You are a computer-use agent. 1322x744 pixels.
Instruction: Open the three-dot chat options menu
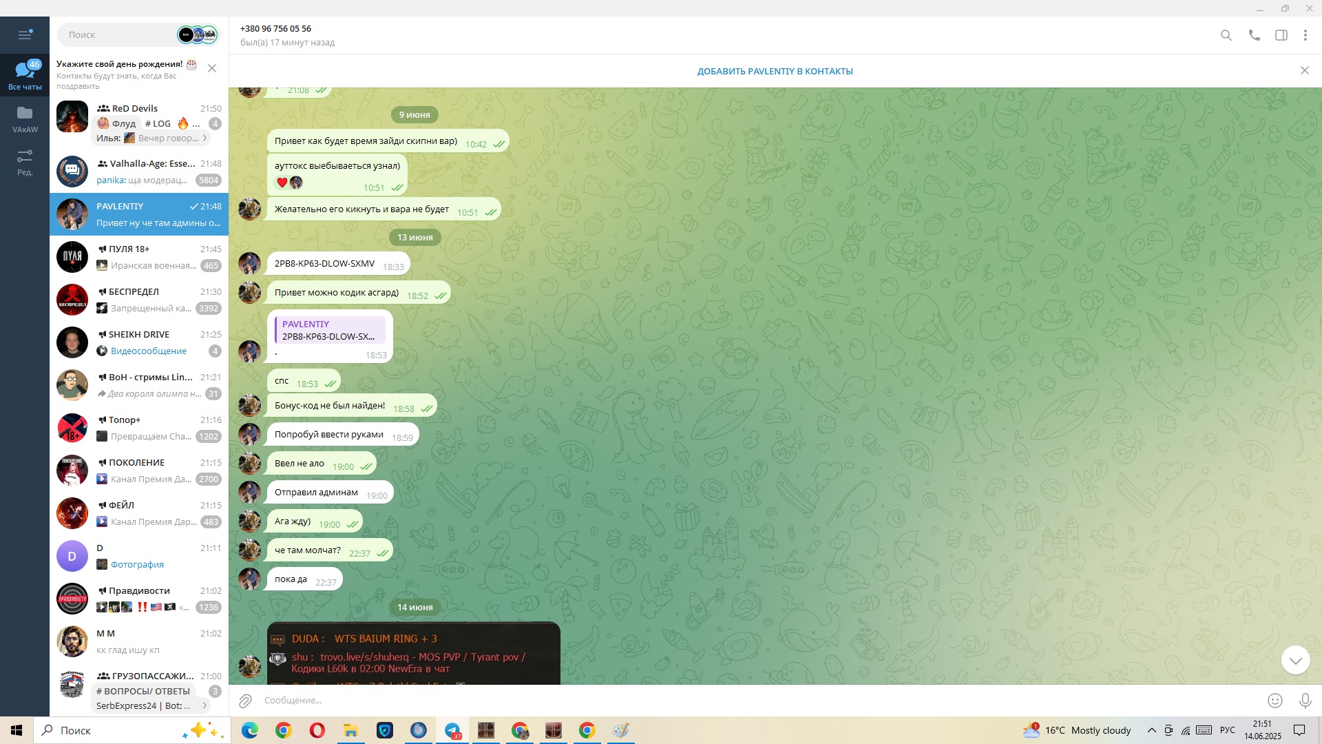[1305, 35]
